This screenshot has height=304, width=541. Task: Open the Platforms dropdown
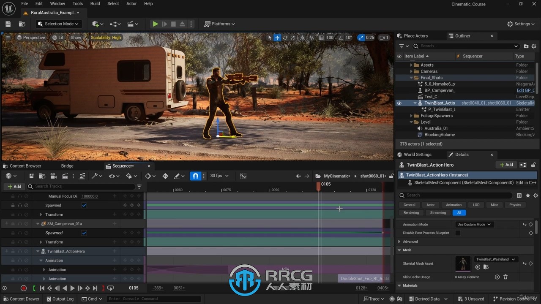pyautogui.click(x=219, y=24)
